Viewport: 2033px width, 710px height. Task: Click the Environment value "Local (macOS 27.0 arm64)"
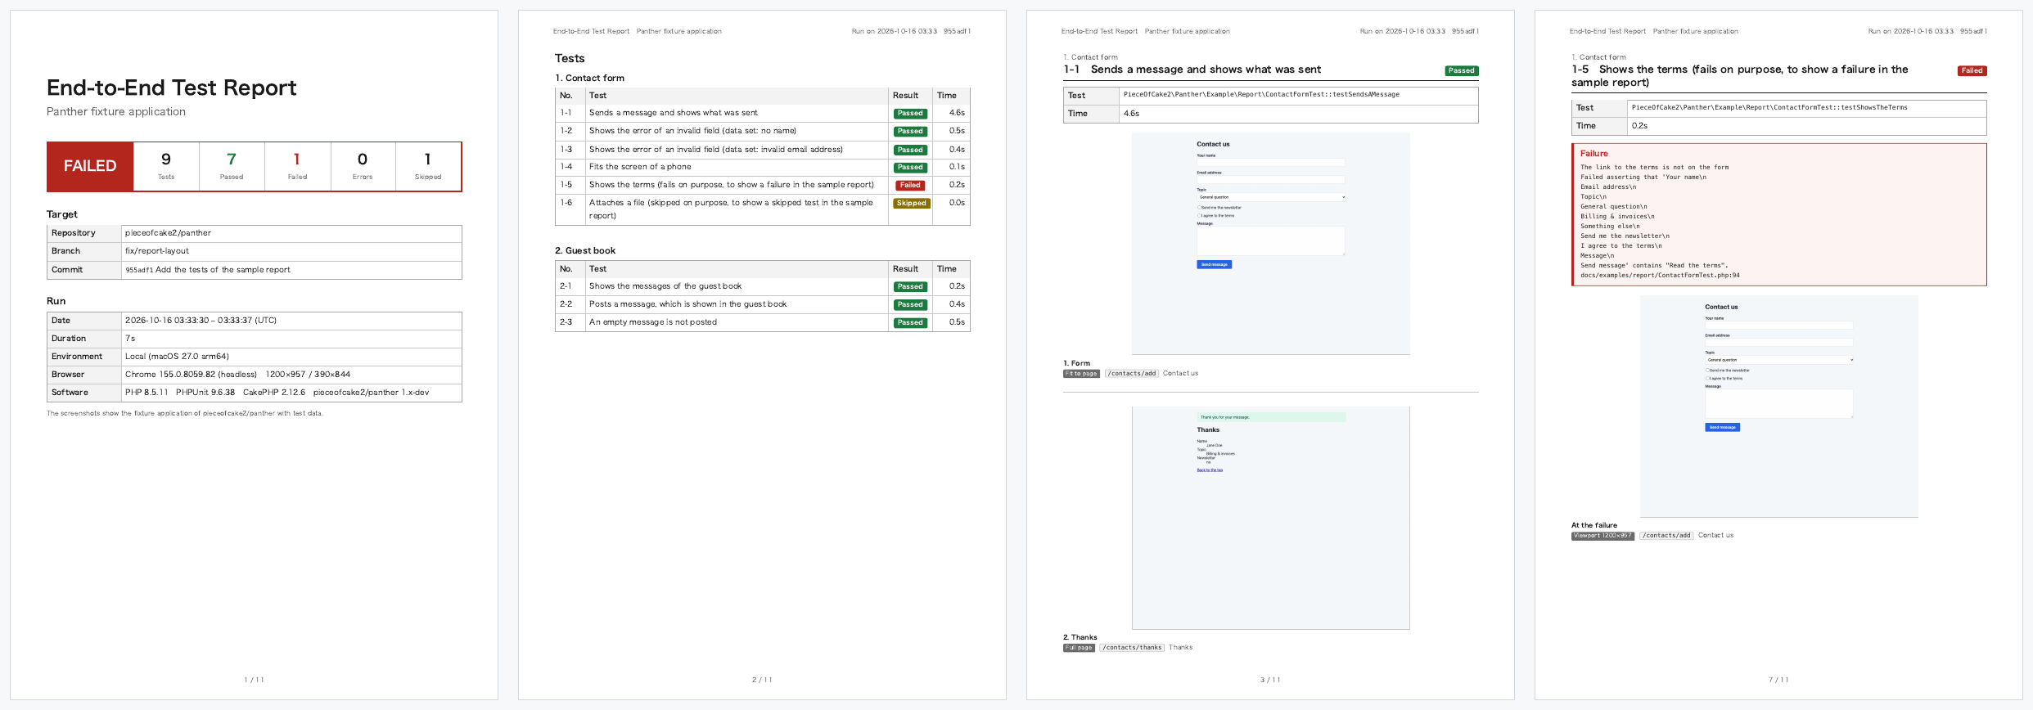coord(177,357)
